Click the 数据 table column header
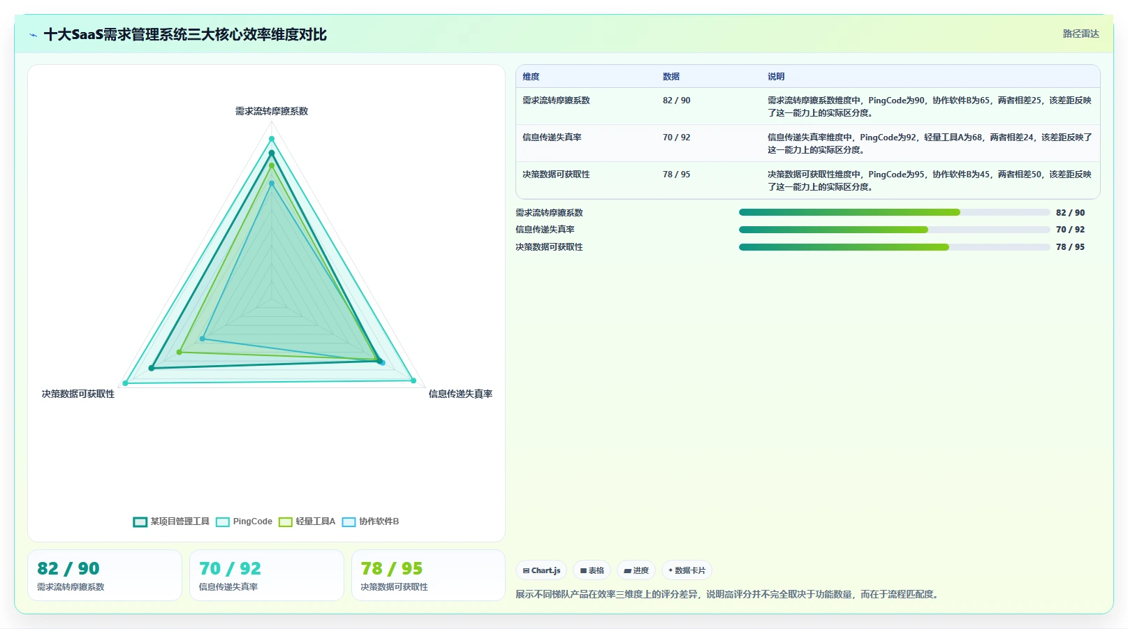This screenshot has height=629, width=1128. pos(671,77)
